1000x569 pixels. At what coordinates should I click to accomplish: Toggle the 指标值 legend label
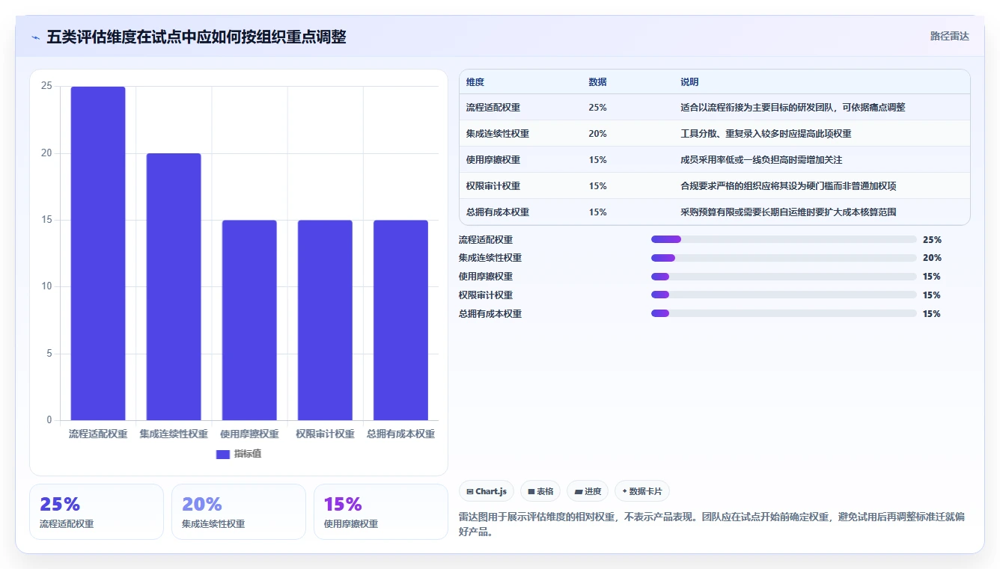pyautogui.click(x=248, y=454)
